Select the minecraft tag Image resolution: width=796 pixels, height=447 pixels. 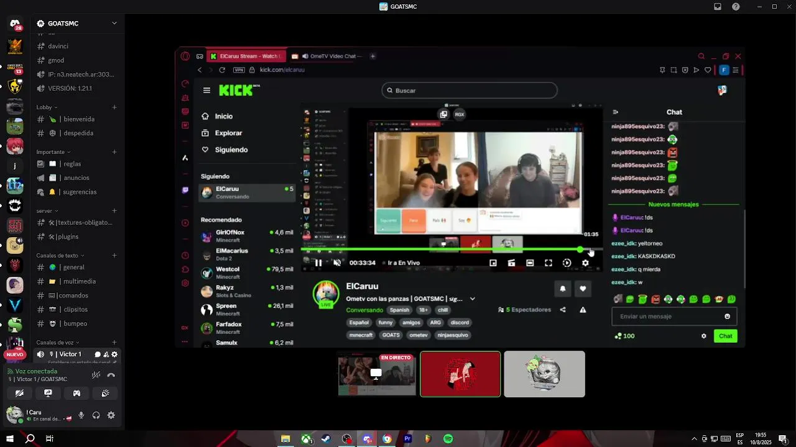click(361, 335)
